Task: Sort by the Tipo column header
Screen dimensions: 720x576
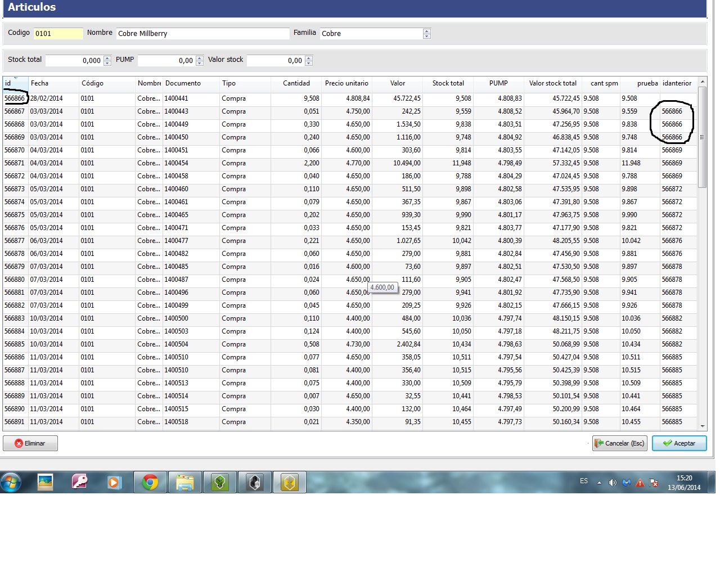Action: (x=245, y=83)
